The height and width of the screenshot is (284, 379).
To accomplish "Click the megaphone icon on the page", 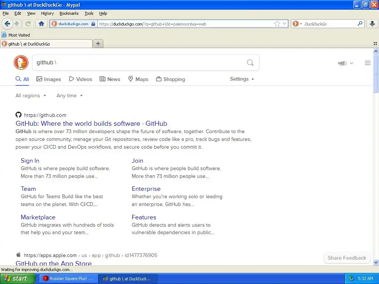I will [x=342, y=63].
